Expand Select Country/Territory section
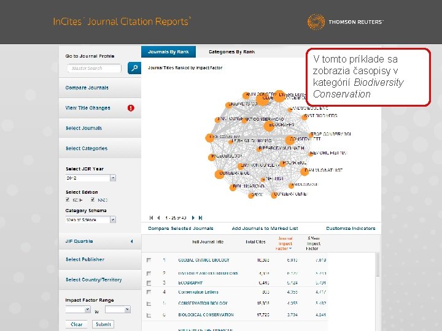 (100, 280)
